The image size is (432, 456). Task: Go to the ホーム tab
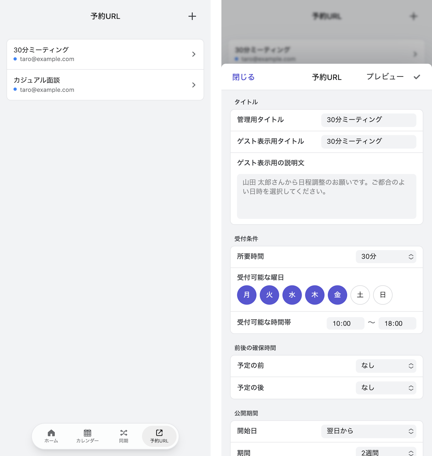51,436
